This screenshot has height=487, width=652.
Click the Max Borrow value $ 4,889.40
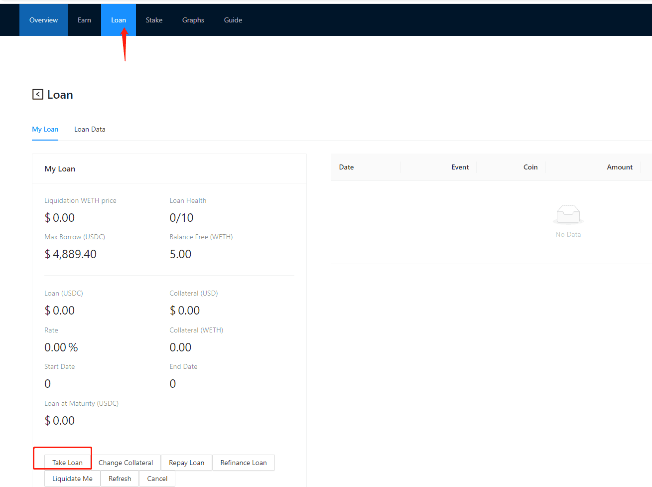pos(71,254)
